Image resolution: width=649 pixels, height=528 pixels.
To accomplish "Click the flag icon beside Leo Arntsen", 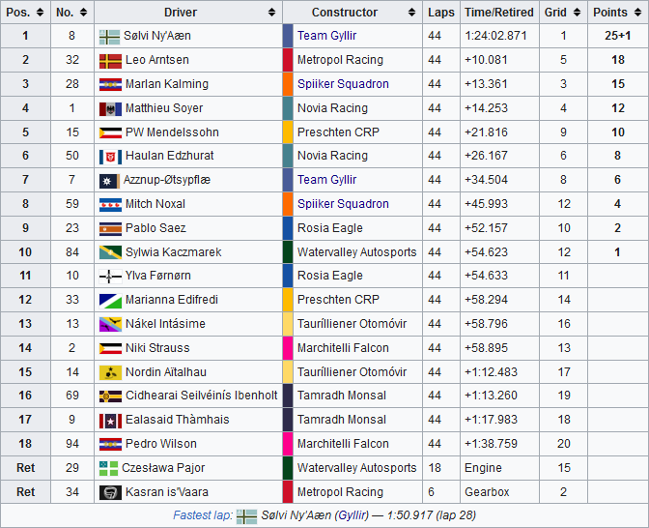I will [x=109, y=60].
